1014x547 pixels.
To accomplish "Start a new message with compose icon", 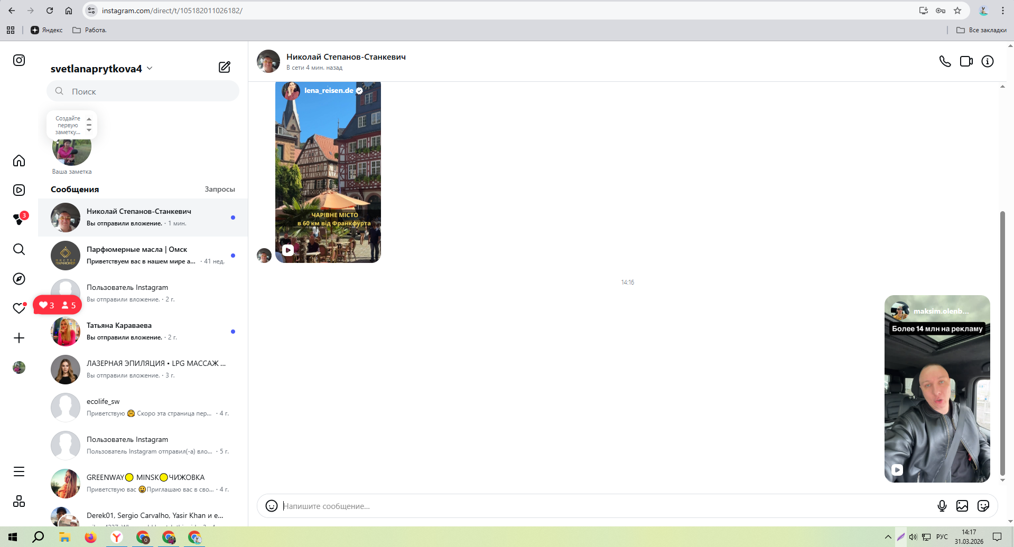I will 225,67.
